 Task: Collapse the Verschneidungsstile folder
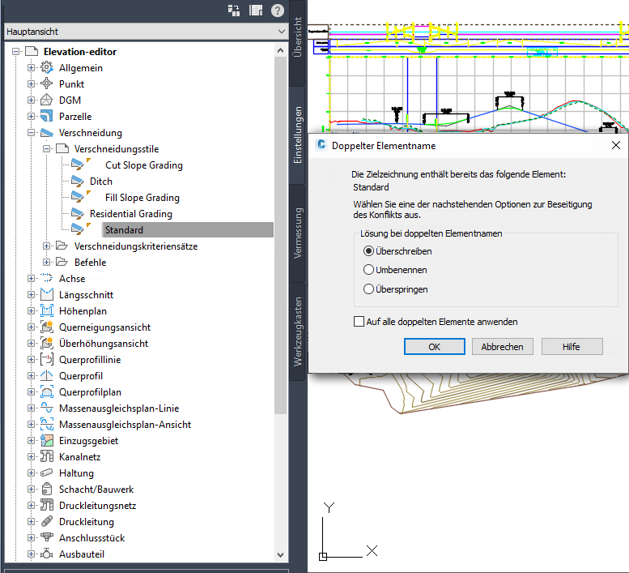46,148
